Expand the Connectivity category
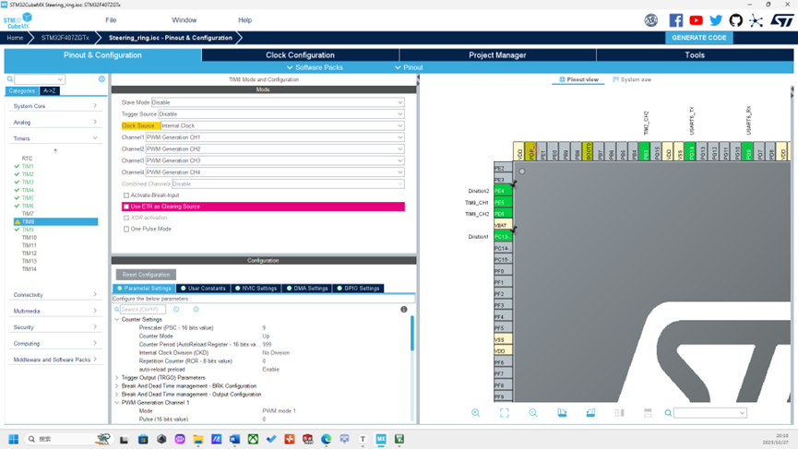This screenshot has width=798, height=449. [x=55, y=294]
